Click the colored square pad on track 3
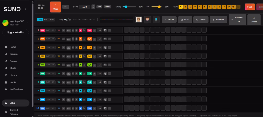The height and width of the screenshot is (117, 263). pyautogui.click(x=80, y=48)
